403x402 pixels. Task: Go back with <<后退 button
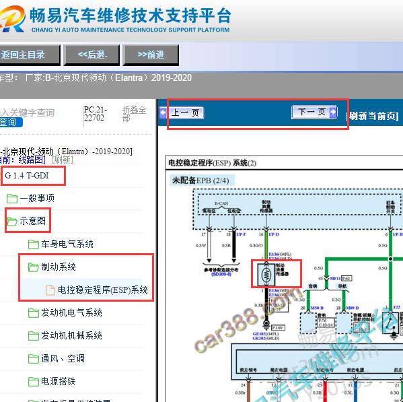coord(92,55)
